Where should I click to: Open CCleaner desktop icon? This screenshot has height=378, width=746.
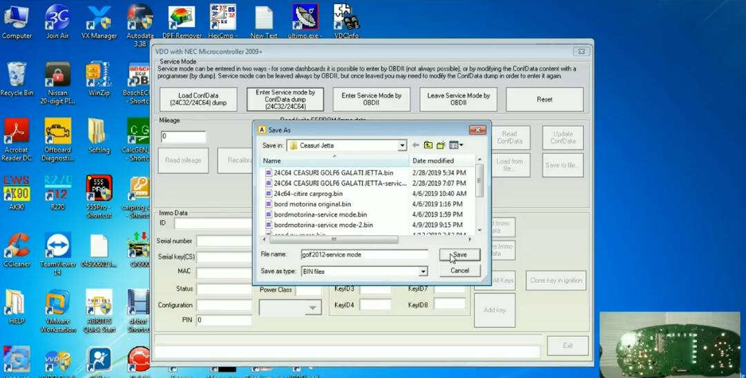17,250
